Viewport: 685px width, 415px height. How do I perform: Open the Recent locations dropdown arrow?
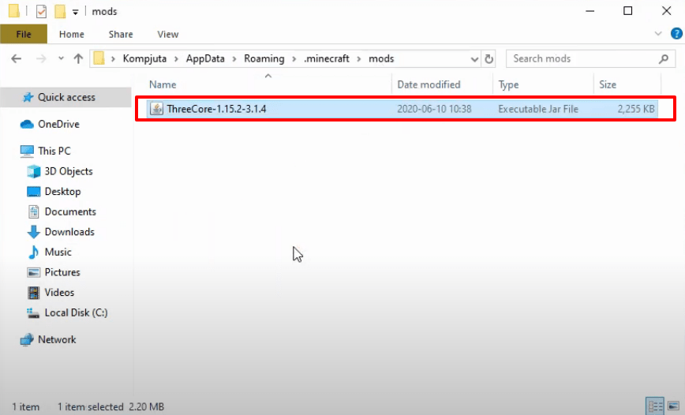tap(61, 58)
